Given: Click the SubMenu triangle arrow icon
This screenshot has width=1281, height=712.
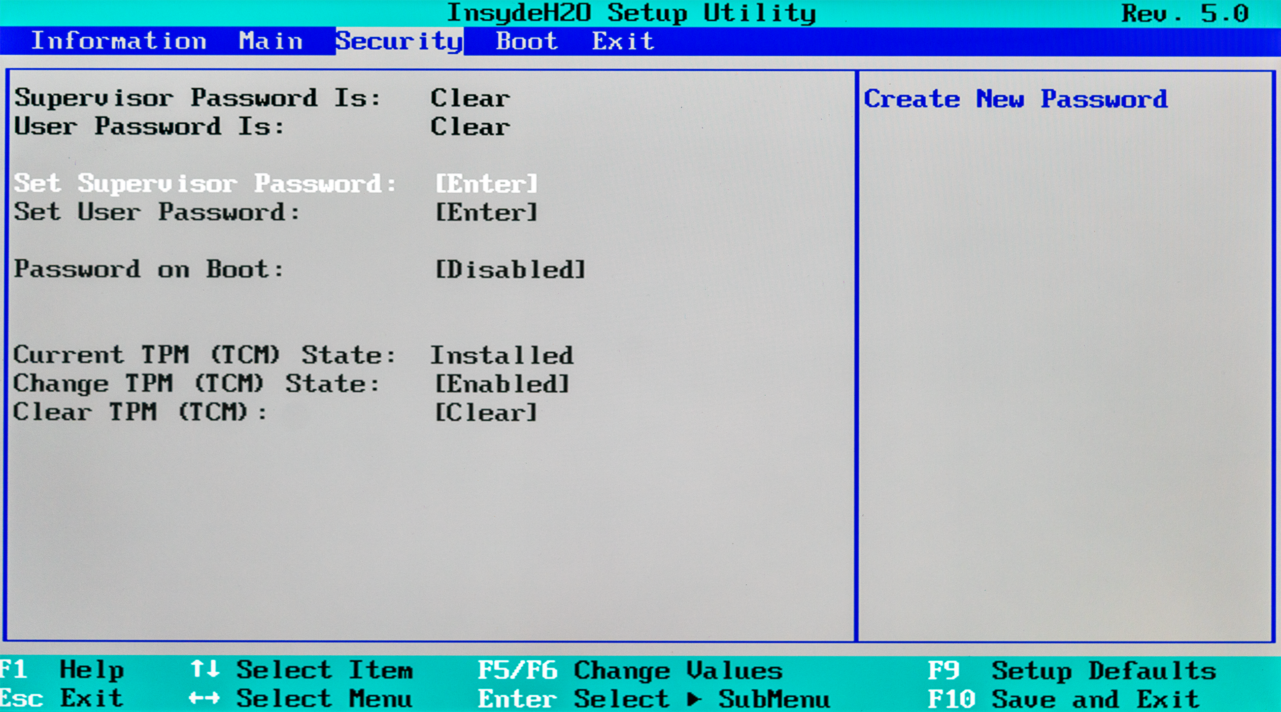Looking at the screenshot, I should coord(694,699).
